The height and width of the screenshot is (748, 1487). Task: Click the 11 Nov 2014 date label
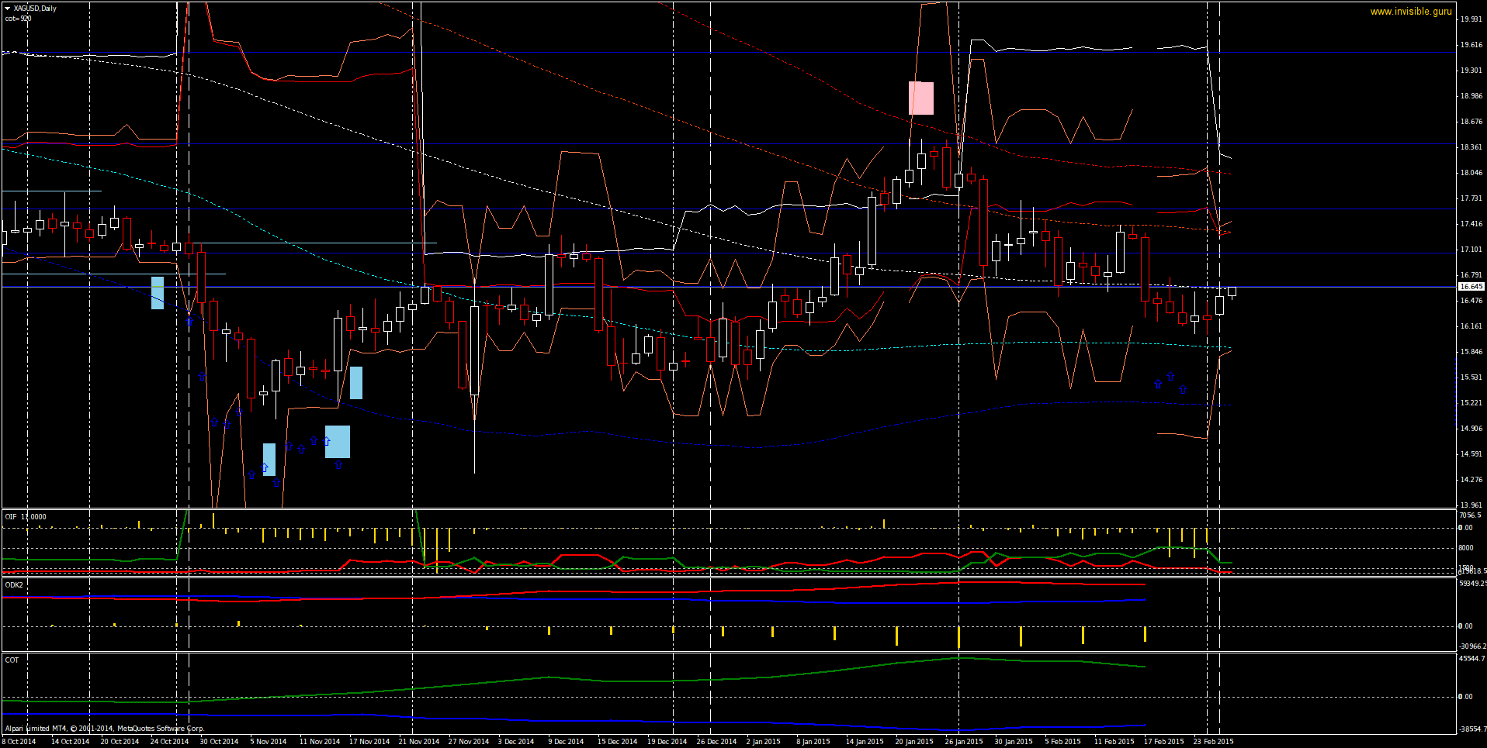click(x=319, y=742)
